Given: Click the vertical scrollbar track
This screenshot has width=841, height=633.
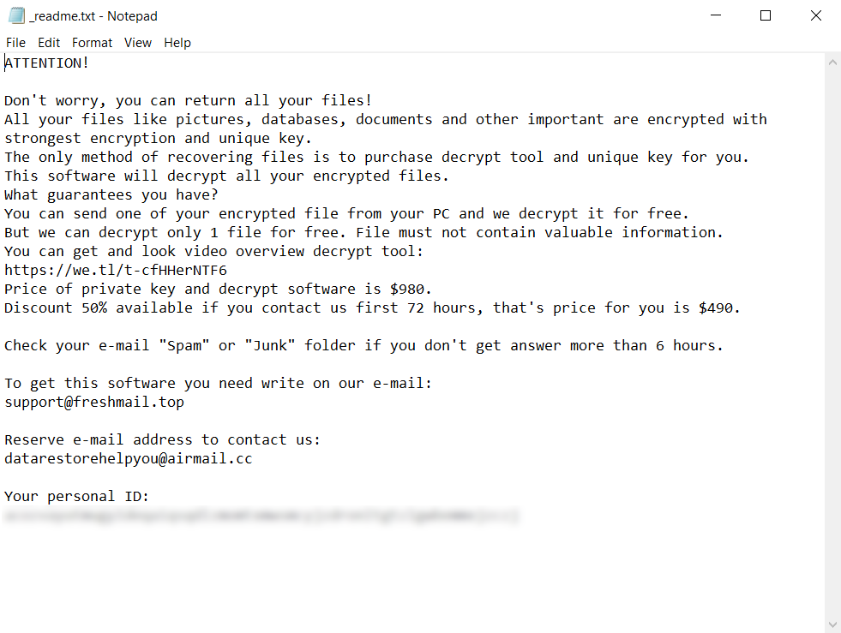Looking at the screenshot, I should (x=832, y=343).
